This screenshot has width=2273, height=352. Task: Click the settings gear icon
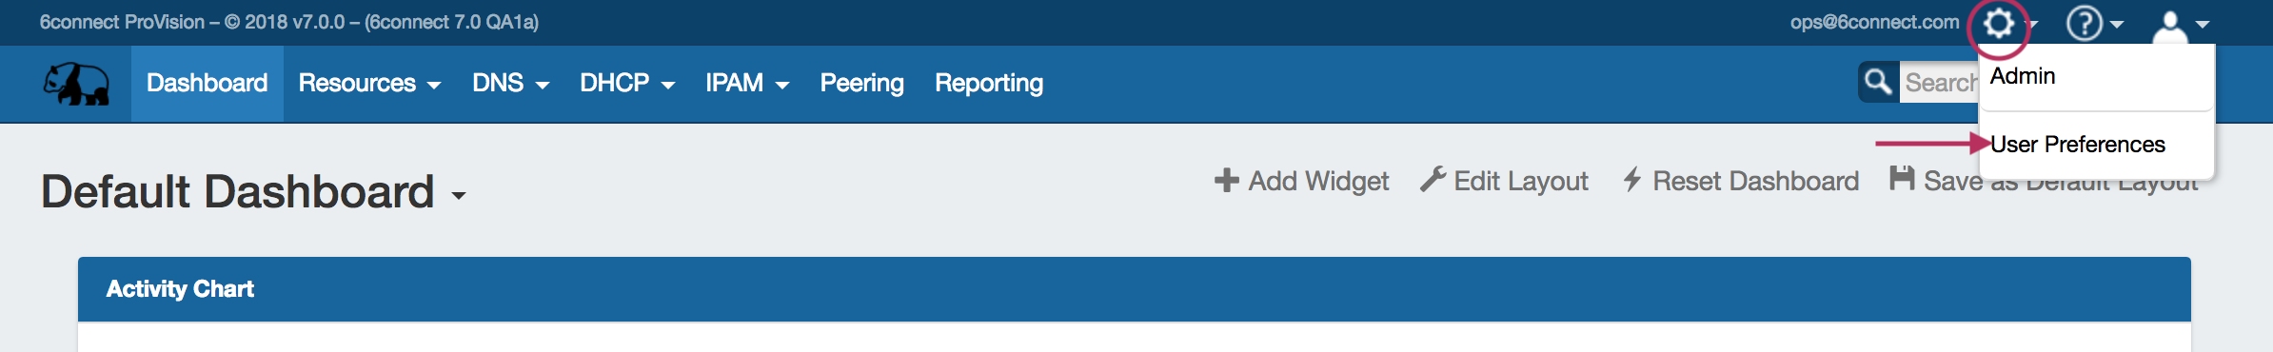1998,23
